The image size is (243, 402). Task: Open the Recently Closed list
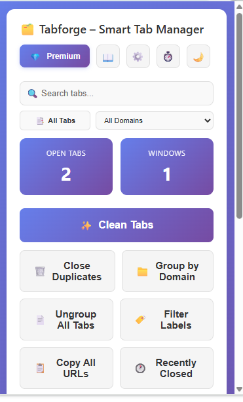pos(166,368)
